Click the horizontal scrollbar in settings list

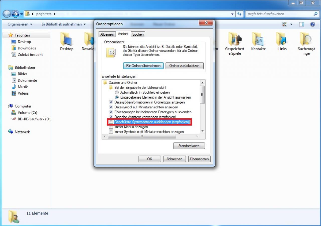[x=142, y=136]
